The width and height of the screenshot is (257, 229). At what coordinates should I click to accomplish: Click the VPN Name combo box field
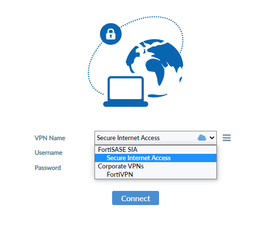[156, 138]
